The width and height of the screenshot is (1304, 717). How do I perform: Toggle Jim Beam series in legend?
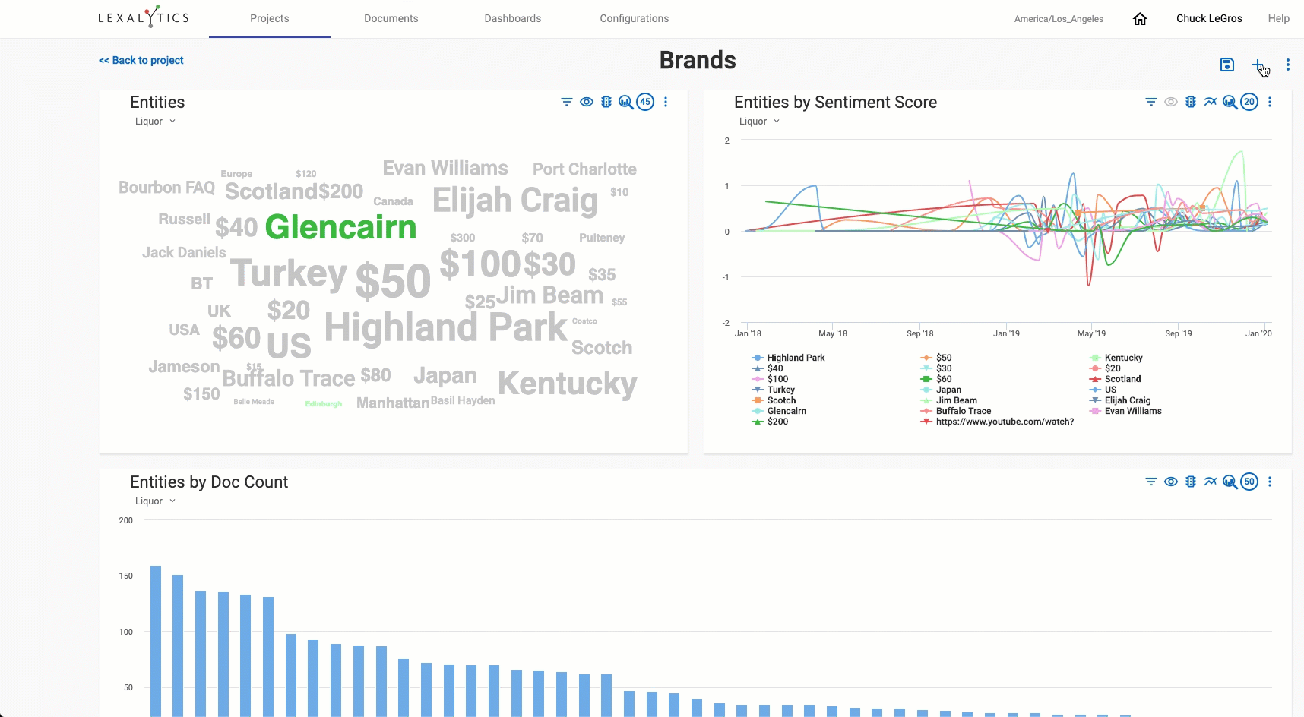(948, 400)
